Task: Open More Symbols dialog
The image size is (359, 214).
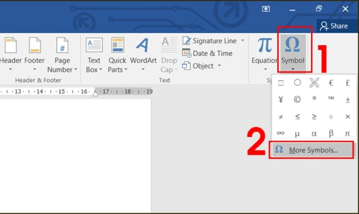Action: 311,150
